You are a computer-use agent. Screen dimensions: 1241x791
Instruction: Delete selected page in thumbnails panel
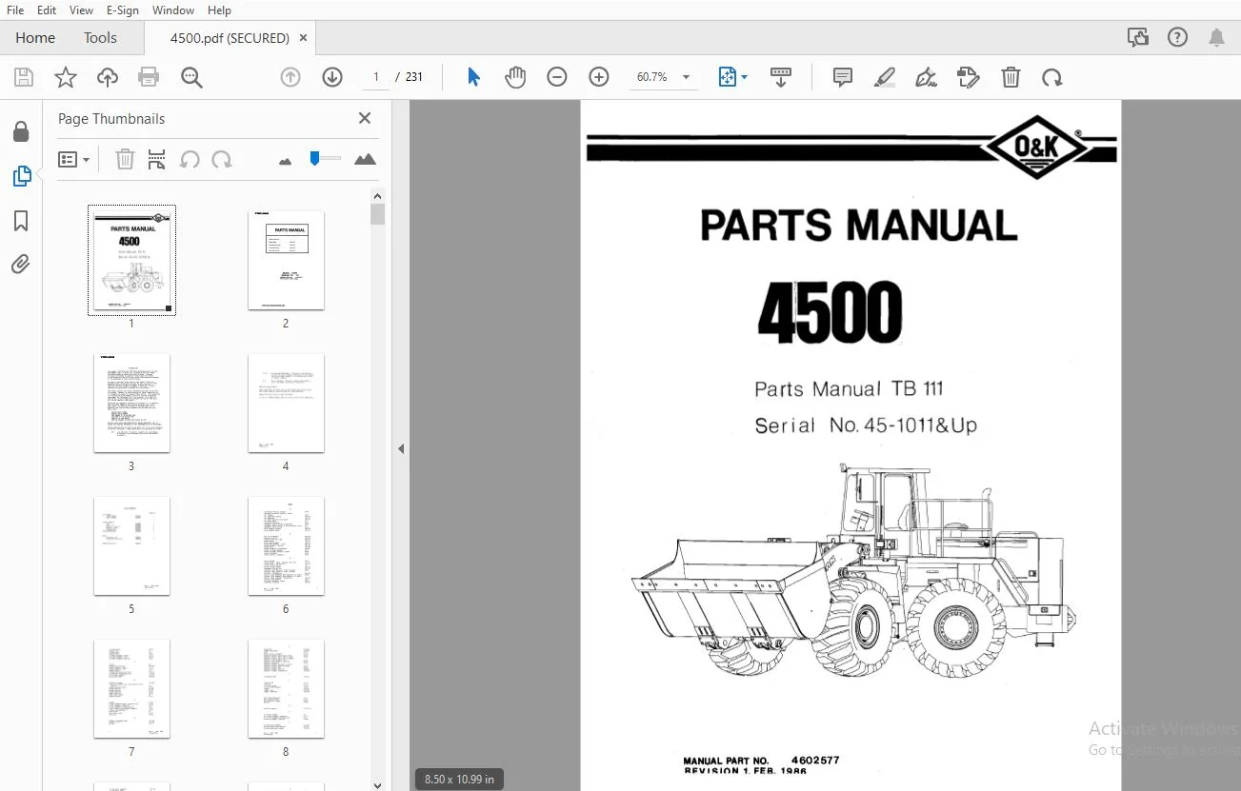125,160
